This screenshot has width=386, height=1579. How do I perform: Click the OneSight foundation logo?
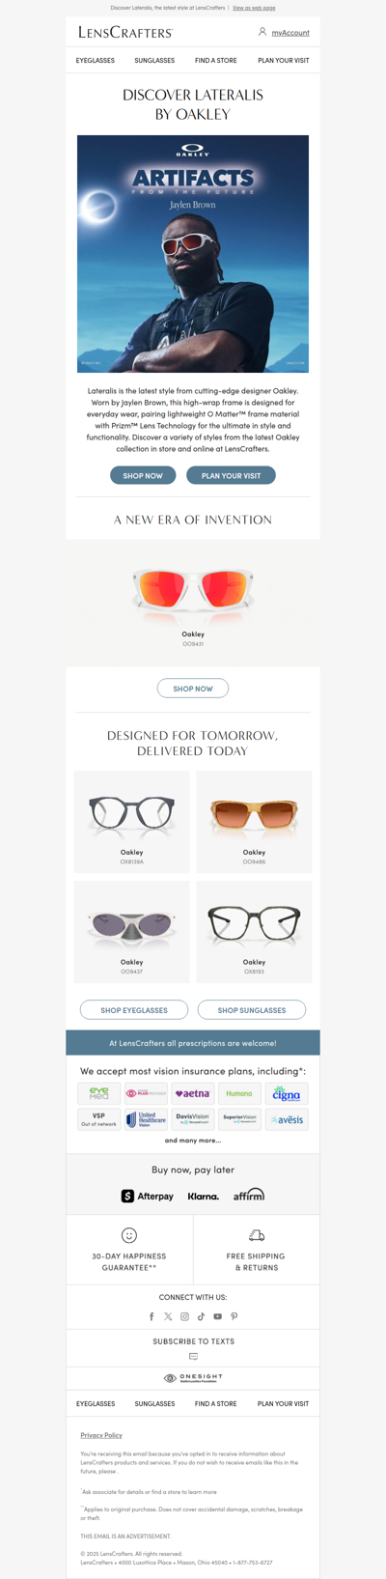click(193, 1378)
